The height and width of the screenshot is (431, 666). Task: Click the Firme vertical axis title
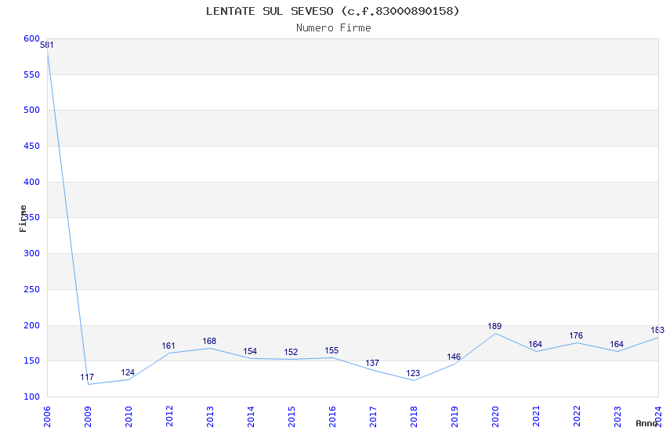[23, 219]
